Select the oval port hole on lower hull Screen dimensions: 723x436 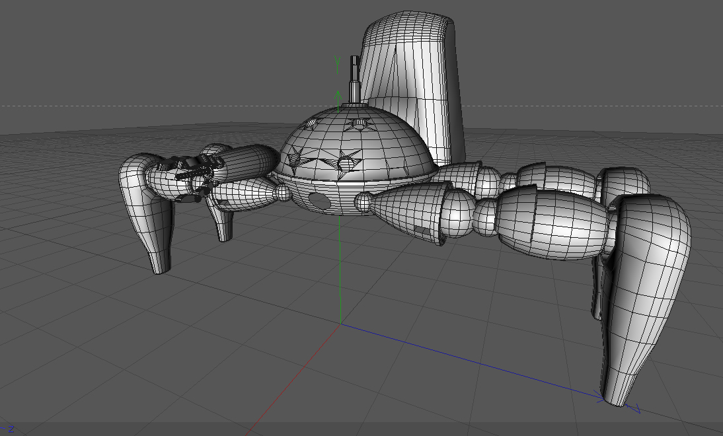coord(317,201)
